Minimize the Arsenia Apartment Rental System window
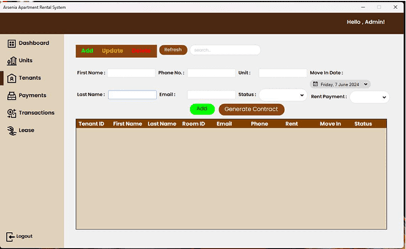 pos(363,7)
